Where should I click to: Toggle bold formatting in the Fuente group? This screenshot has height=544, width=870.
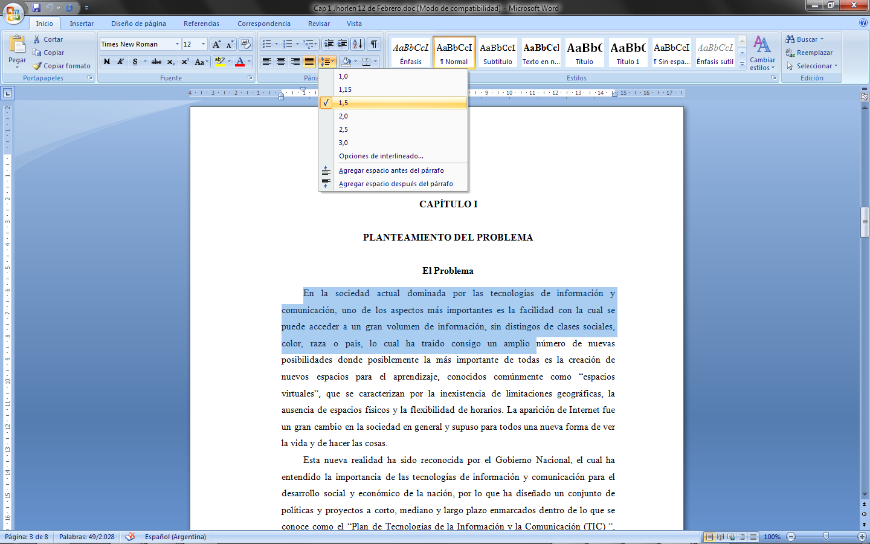tap(106, 61)
